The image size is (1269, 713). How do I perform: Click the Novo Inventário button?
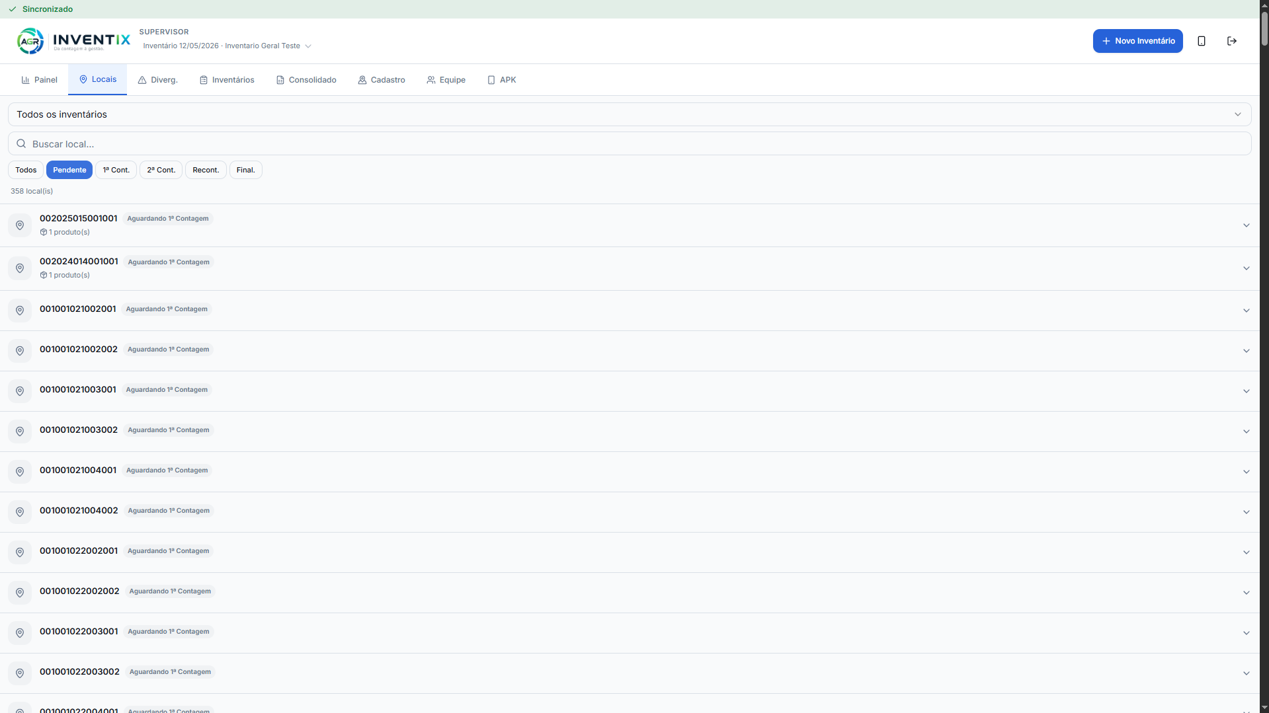1137,41
